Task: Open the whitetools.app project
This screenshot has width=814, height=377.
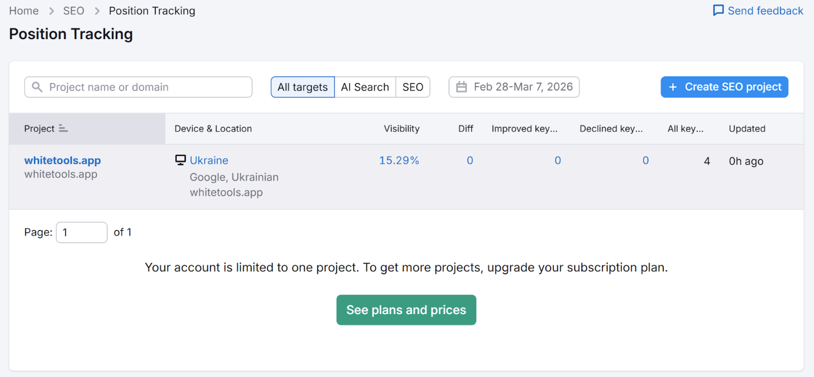Action: tap(62, 161)
